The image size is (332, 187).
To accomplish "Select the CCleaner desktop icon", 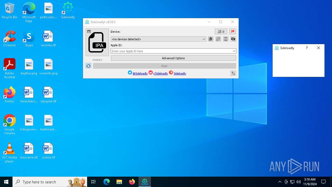I will pyautogui.click(x=10, y=39).
